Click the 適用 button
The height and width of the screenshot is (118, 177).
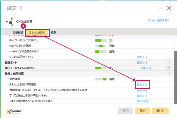[125, 111]
